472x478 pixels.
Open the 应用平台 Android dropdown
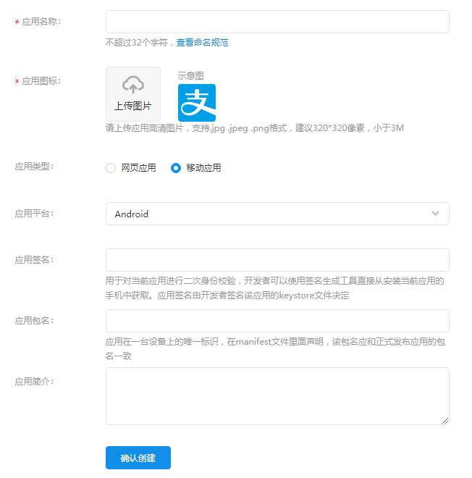(x=277, y=214)
